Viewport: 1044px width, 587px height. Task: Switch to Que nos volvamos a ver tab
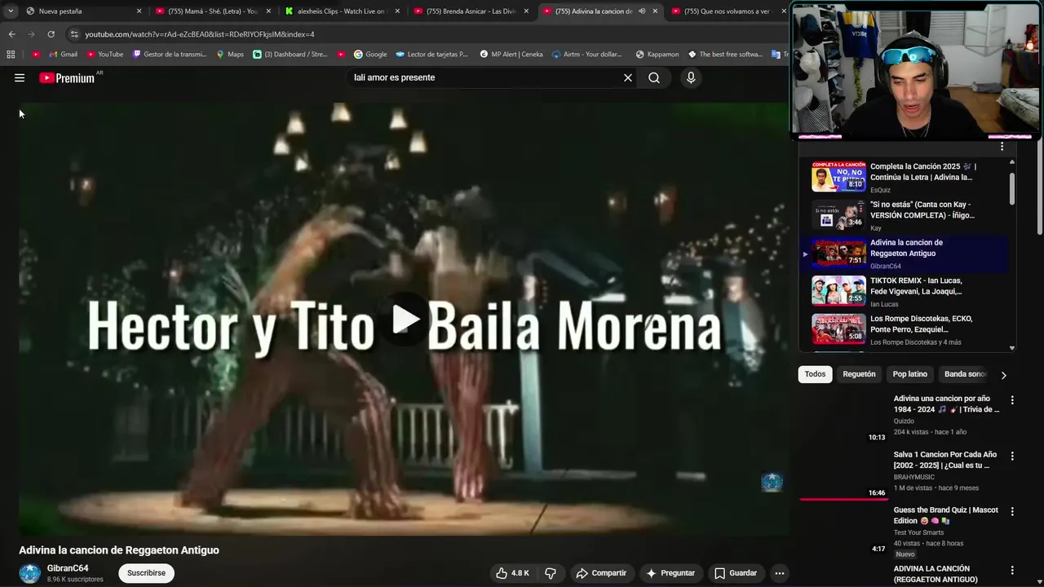(x=727, y=11)
